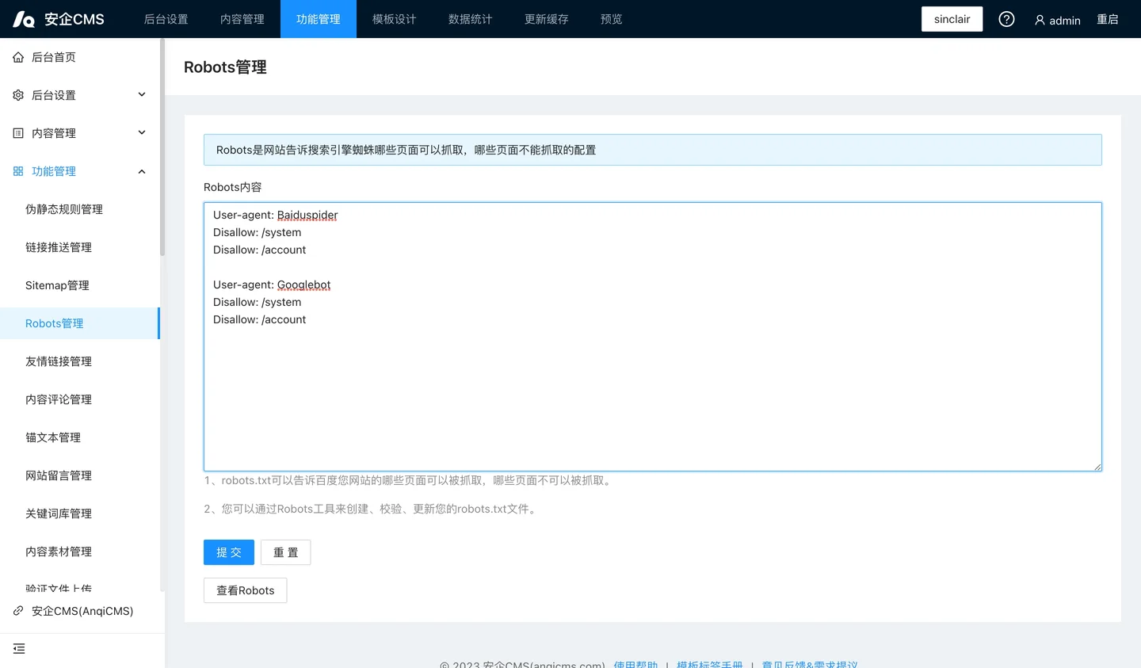Open 模板设计 in top navigation

tap(395, 19)
